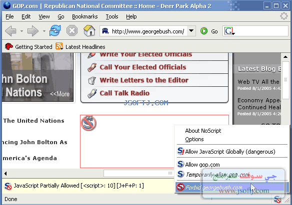This screenshot has height=205, width=292.
Task: Click the vertical scrollbar up arrow
Action: [x=285, y=57]
